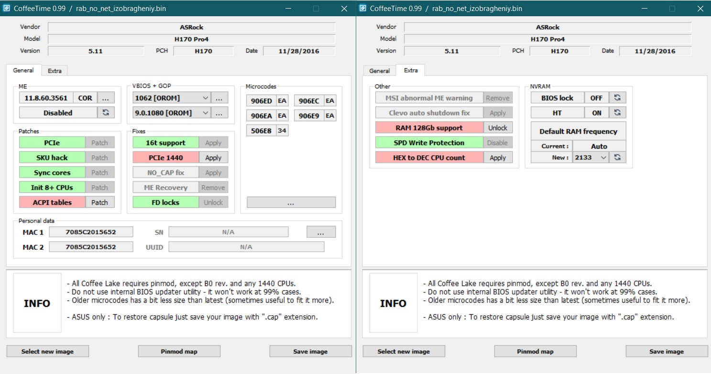
Task: Open Pinmod map in the left window
Action: [179, 351]
